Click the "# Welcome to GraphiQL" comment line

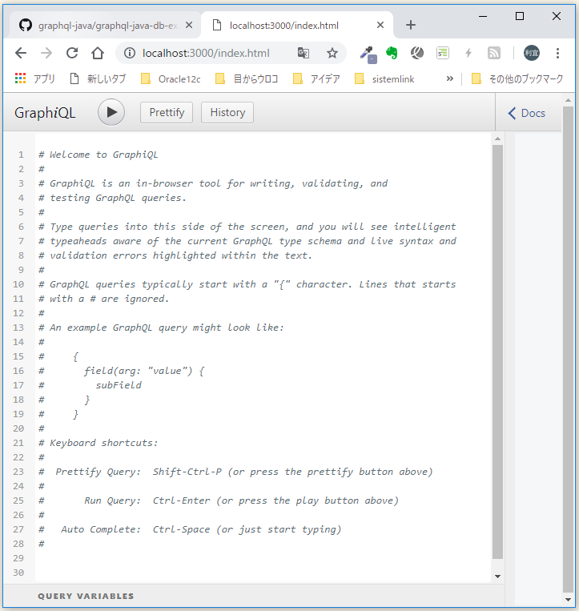point(99,155)
